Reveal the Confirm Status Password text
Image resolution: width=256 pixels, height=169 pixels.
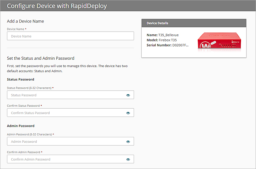click(128, 113)
